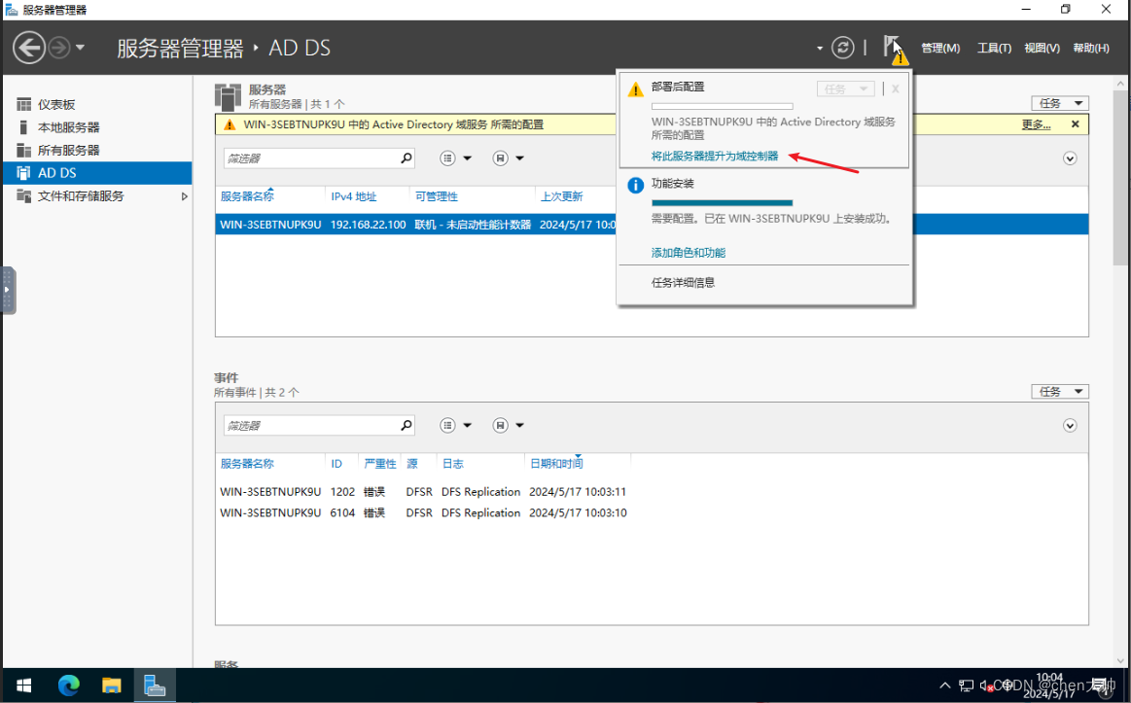Open the 任务 dropdown in 事件 section
Image resolution: width=1131 pixels, height=703 pixels.
coord(1060,392)
